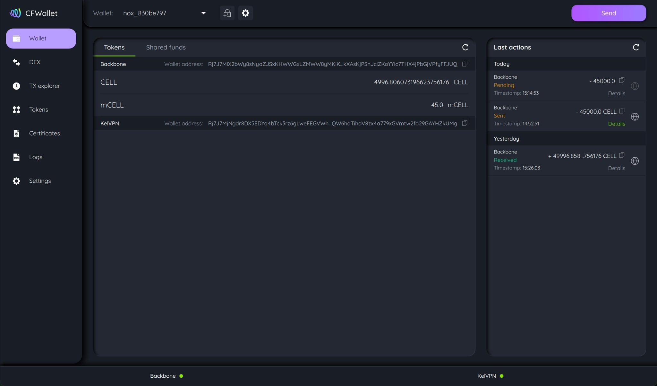Open explorer globe for Sent transaction

point(635,117)
